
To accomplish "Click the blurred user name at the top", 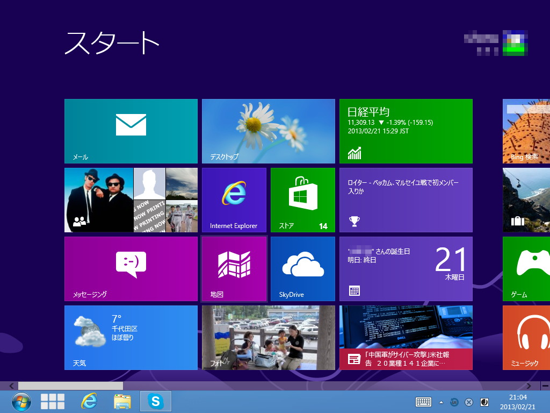I will (x=481, y=43).
